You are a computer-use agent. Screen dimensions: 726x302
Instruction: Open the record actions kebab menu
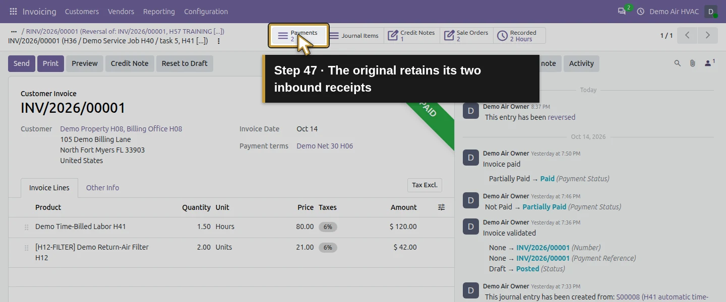(x=218, y=41)
